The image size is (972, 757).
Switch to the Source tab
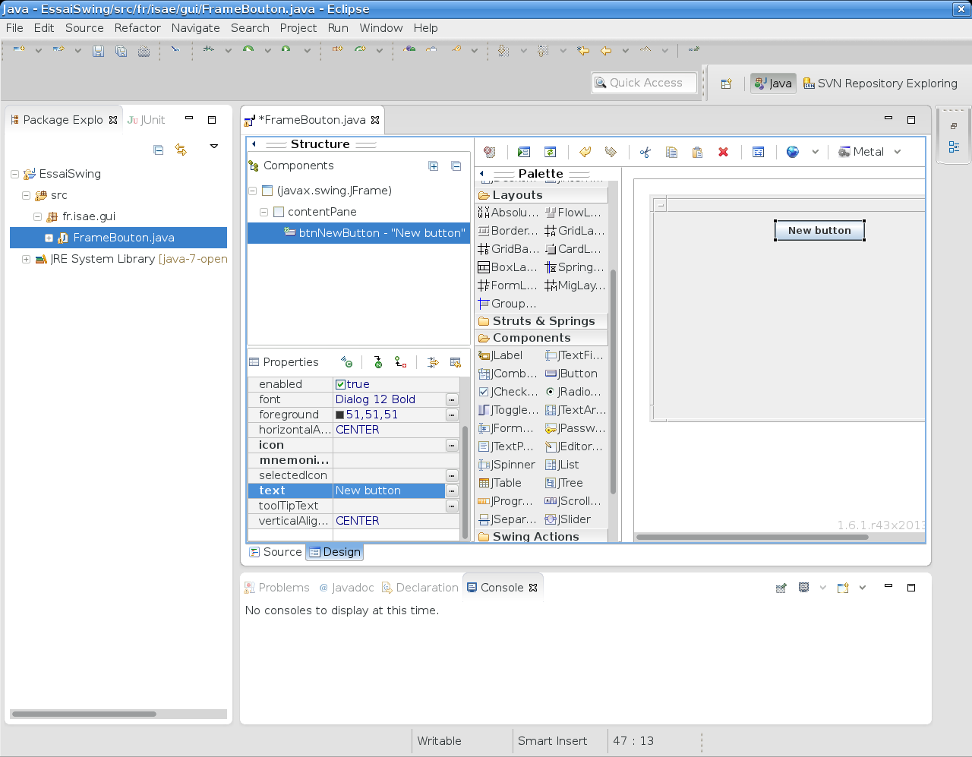pos(276,552)
